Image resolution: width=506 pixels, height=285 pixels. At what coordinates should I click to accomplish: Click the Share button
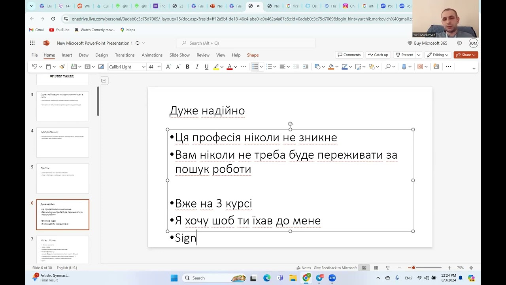(466, 55)
